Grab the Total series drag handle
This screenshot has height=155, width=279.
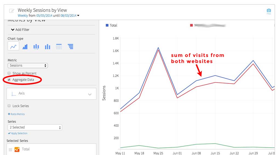point(10,150)
